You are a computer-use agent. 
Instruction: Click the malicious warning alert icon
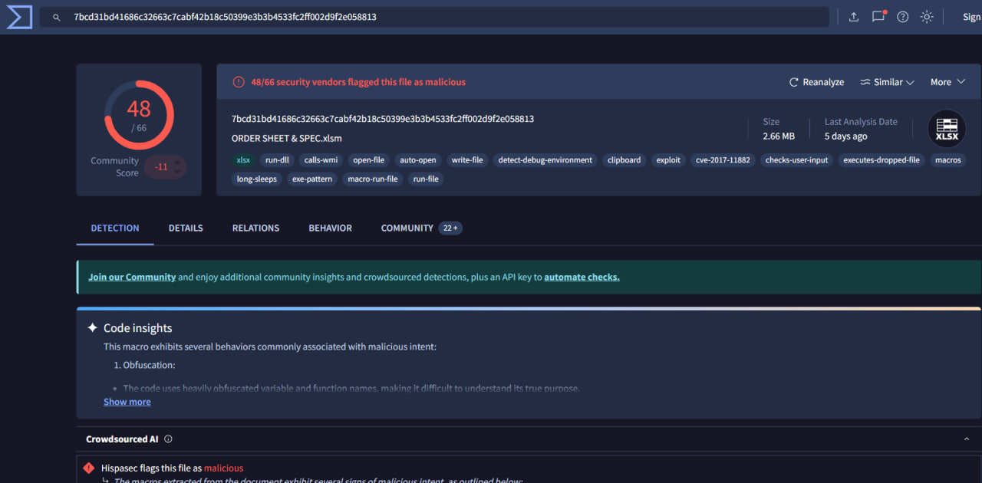point(239,81)
